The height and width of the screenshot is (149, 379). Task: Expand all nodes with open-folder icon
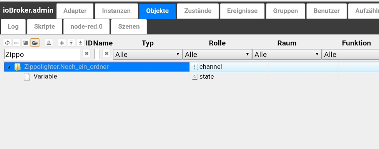35,43
